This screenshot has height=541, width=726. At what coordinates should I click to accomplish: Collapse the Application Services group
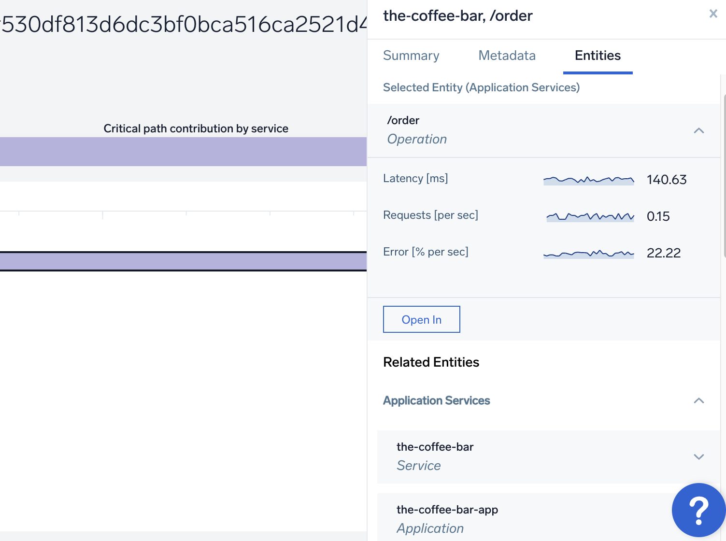point(698,400)
